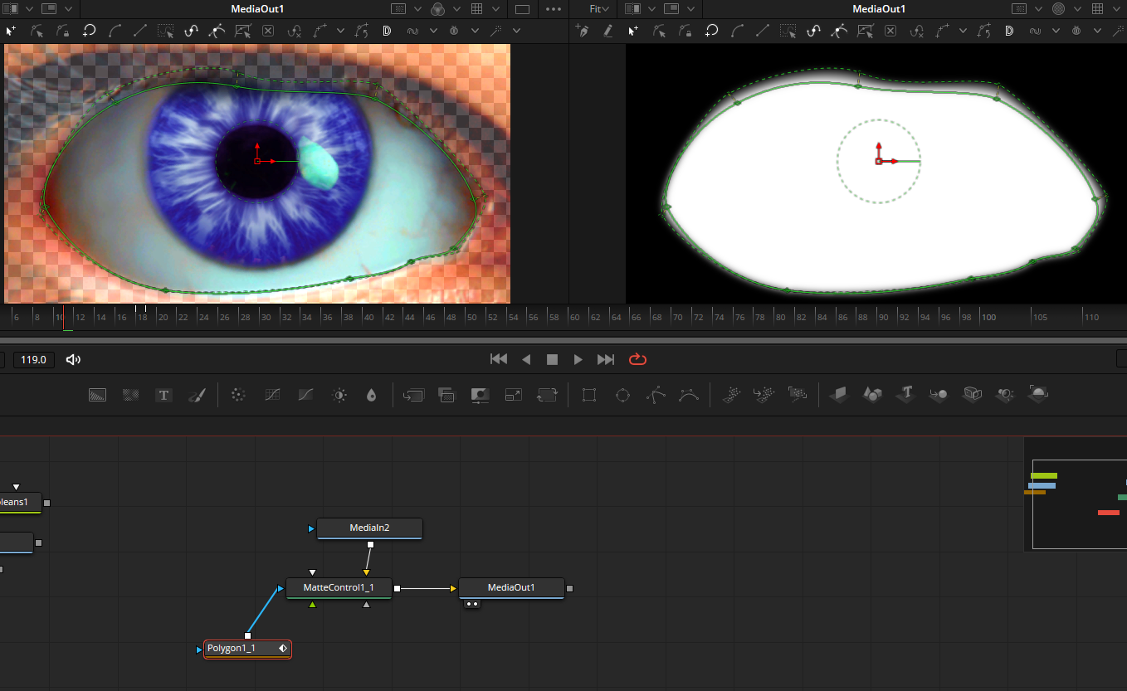Screen dimensions: 1127x691
Task: Toggle loop playback button
Action: click(637, 359)
